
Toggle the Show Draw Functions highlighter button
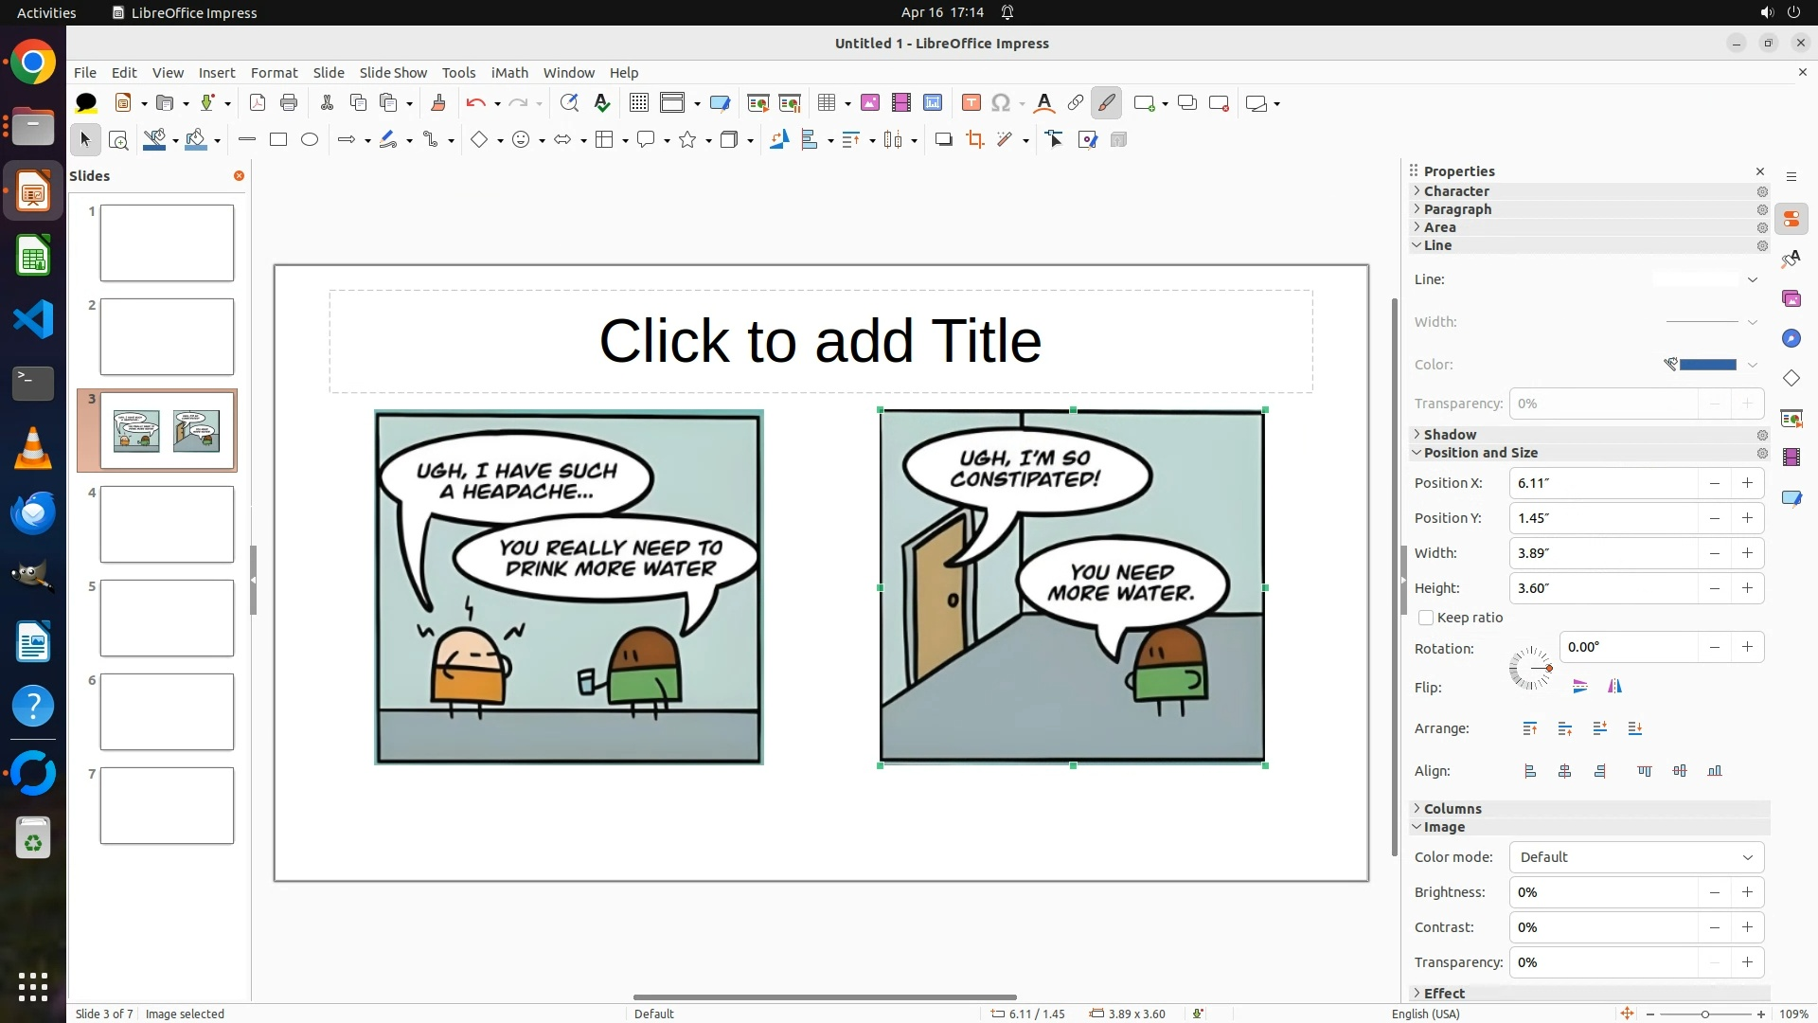click(x=1106, y=103)
